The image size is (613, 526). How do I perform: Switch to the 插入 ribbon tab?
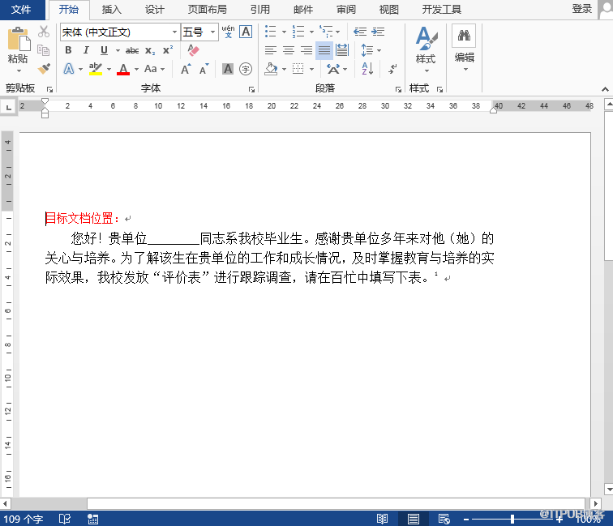pyautogui.click(x=112, y=10)
